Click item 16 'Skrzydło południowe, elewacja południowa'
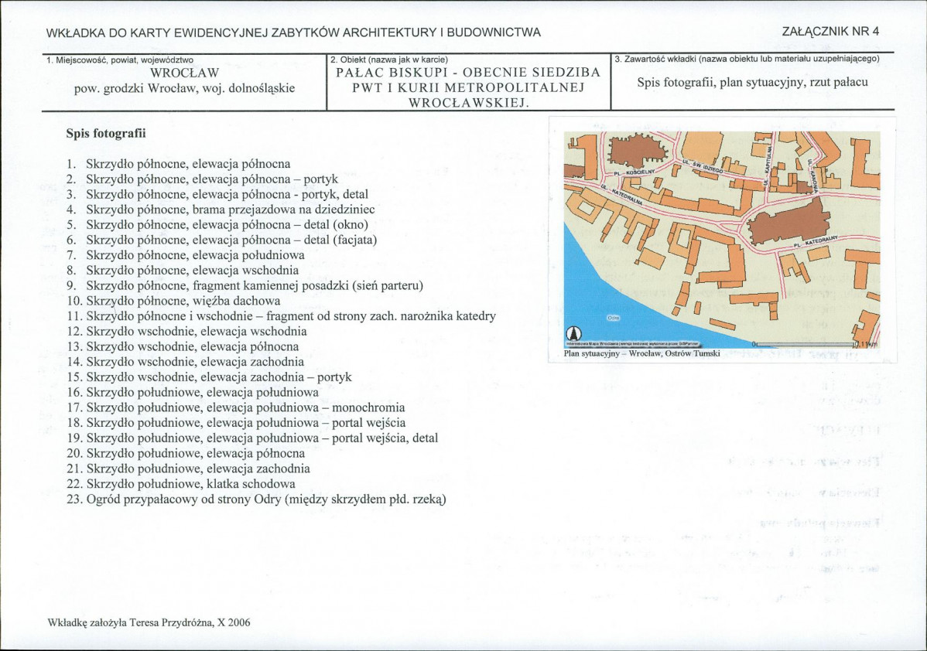This screenshot has width=927, height=651. (x=202, y=393)
